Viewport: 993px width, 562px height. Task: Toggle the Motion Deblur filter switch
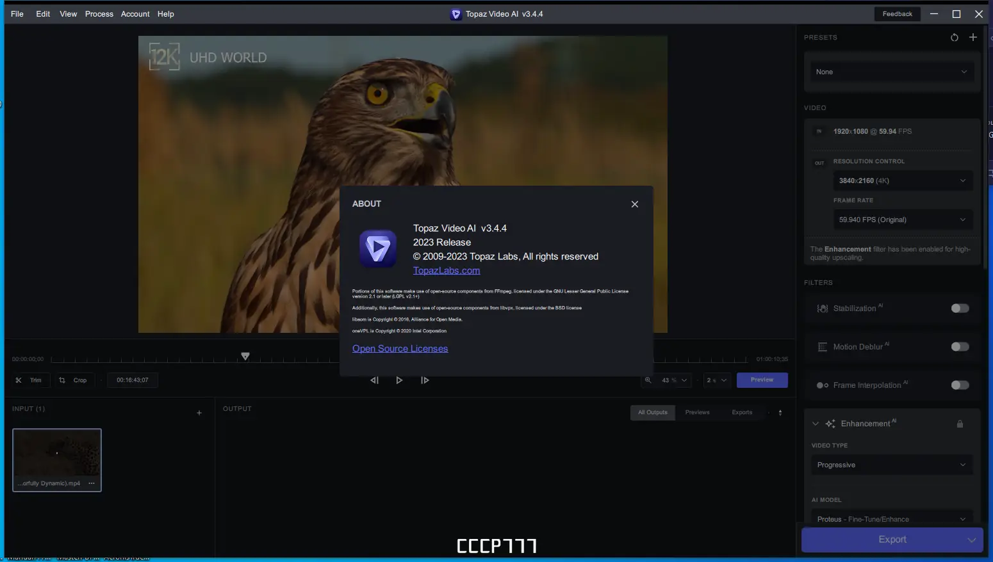pyautogui.click(x=960, y=347)
